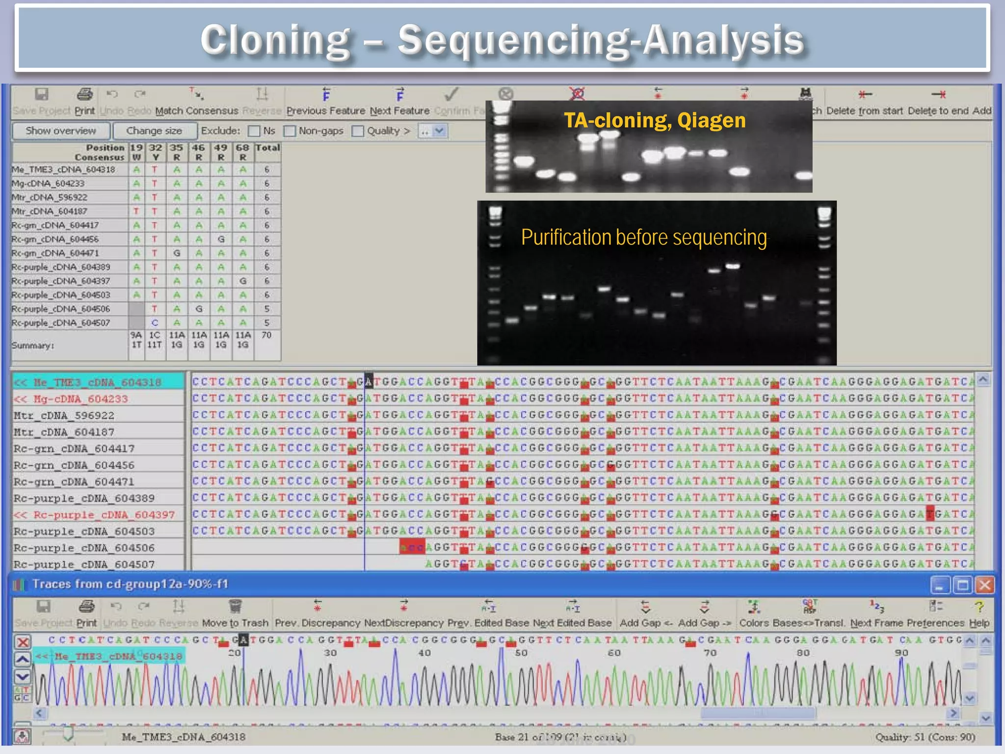Click the Reverse icon in top toolbar
This screenshot has width=1005, height=754.
(x=262, y=93)
